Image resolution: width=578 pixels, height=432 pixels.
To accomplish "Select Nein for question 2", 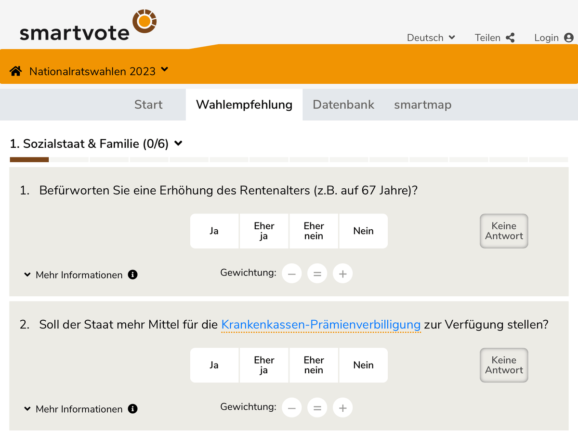I will click(363, 365).
